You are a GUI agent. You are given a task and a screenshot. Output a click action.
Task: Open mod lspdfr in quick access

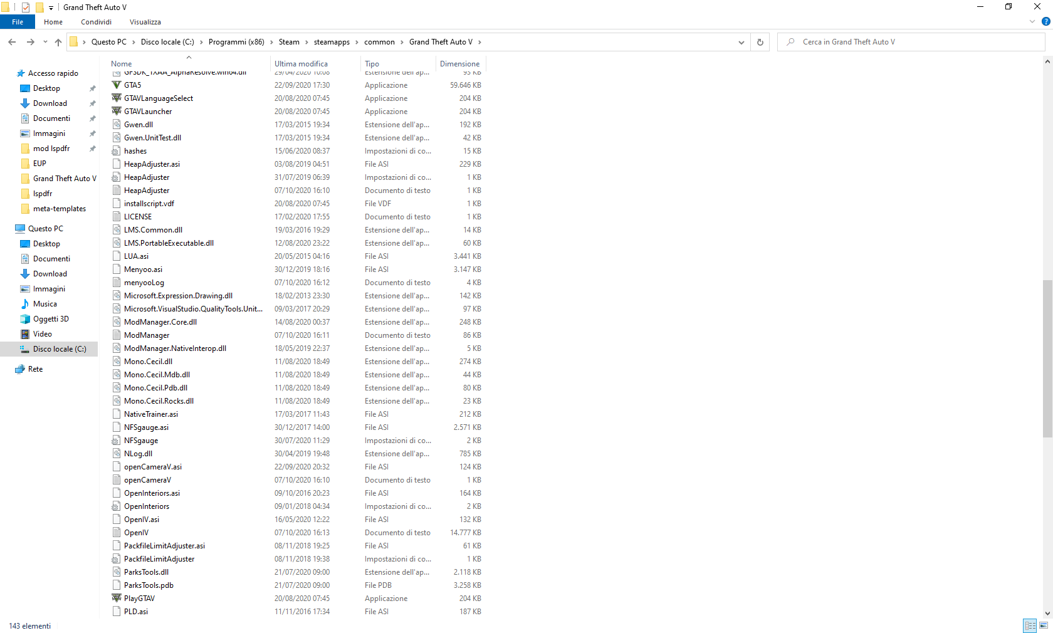pos(51,149)
